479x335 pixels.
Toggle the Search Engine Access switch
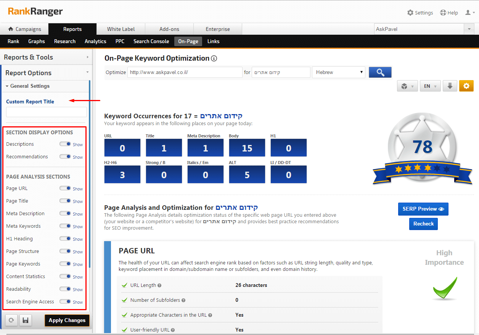point(65,301)
